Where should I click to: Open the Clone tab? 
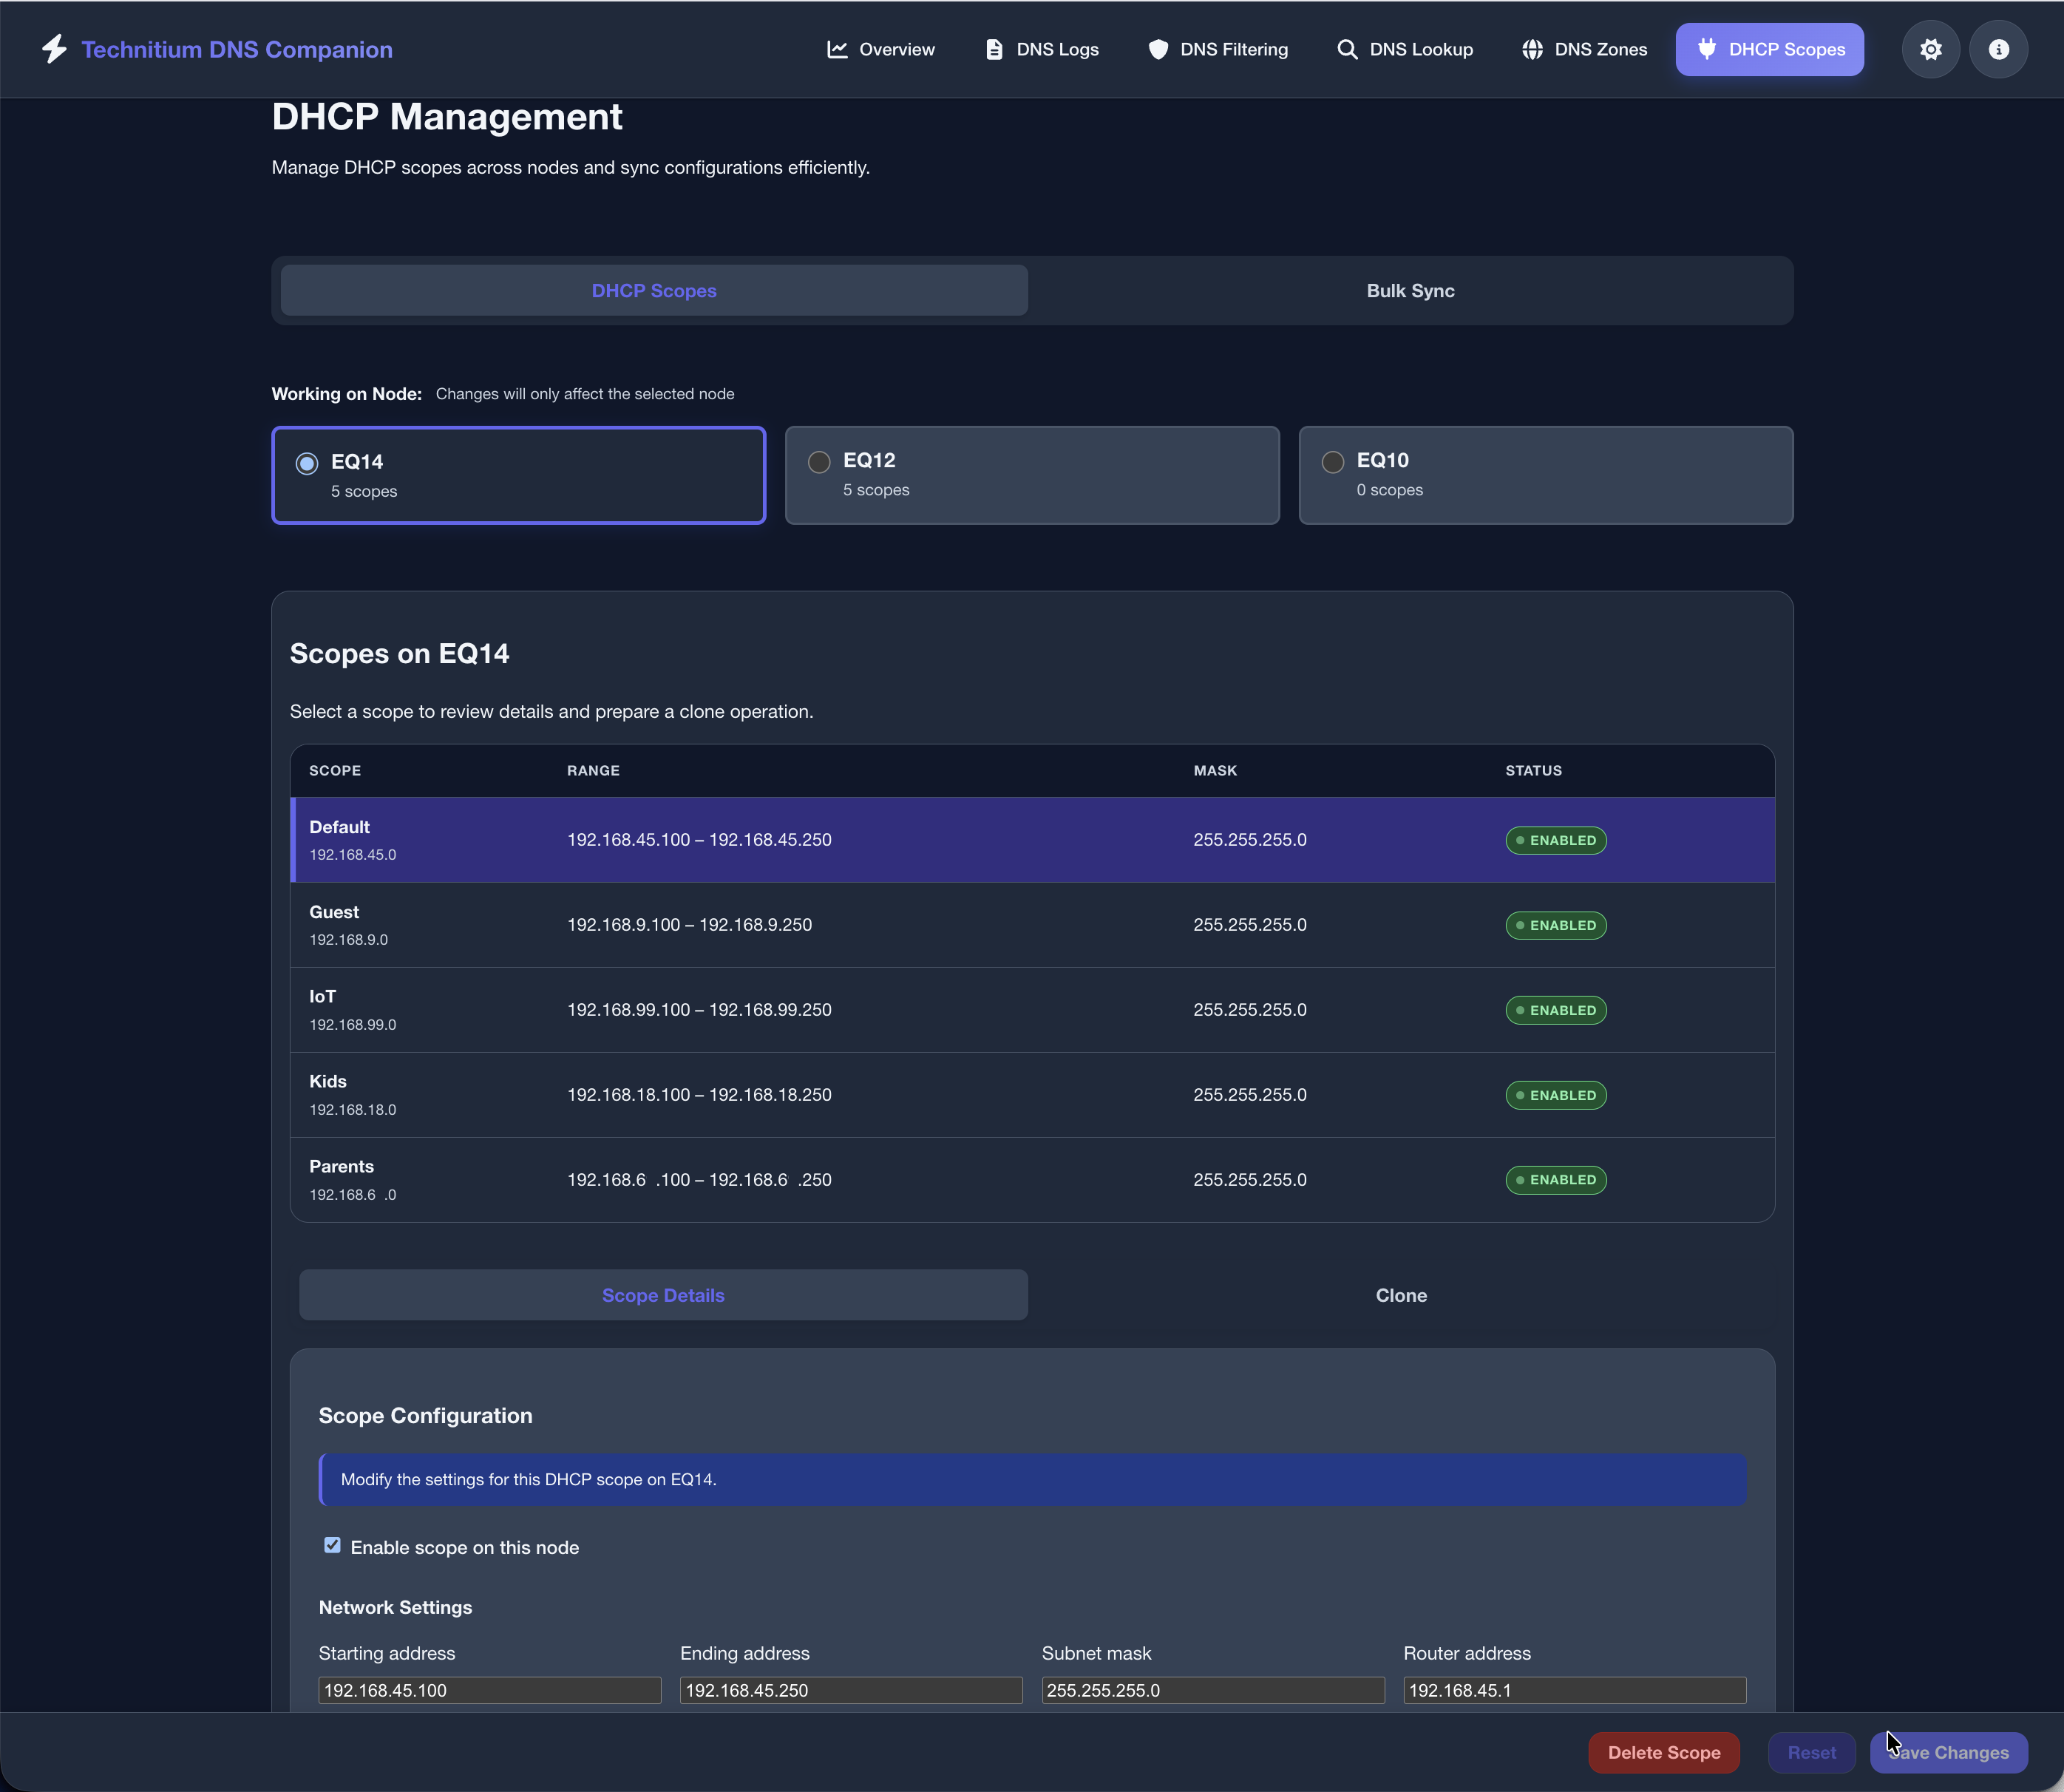pyautogui.click(x=1400, y=1295)
